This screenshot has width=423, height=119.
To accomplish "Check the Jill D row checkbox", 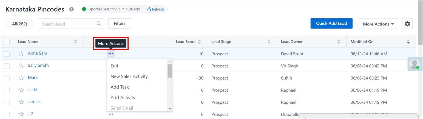I will pos(7,90).
